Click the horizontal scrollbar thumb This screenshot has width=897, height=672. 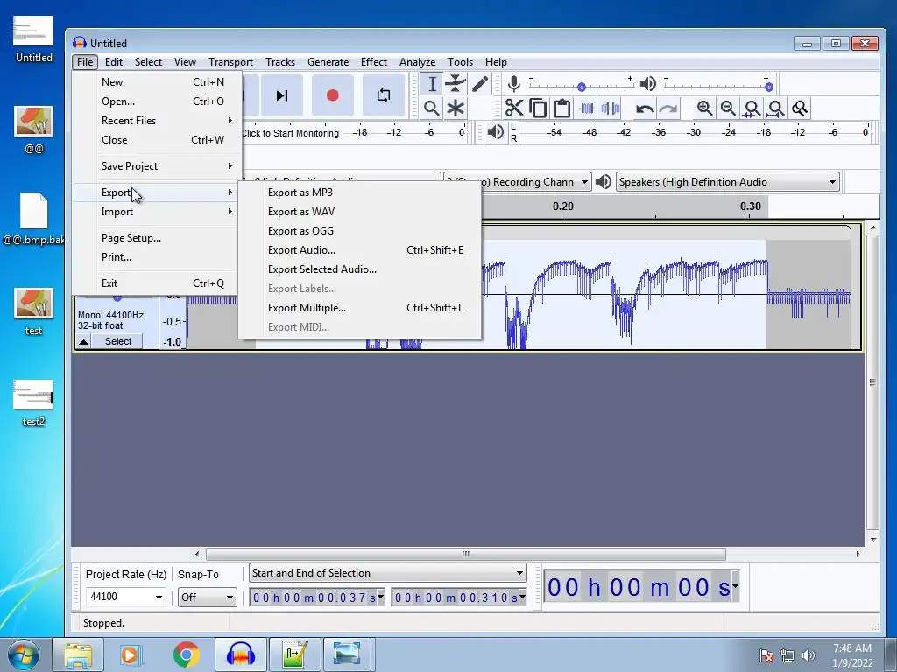pos(466,554)
